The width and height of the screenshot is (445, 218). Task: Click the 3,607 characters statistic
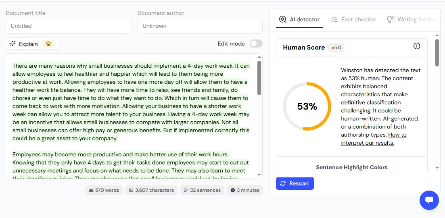(x=151, y=190)
